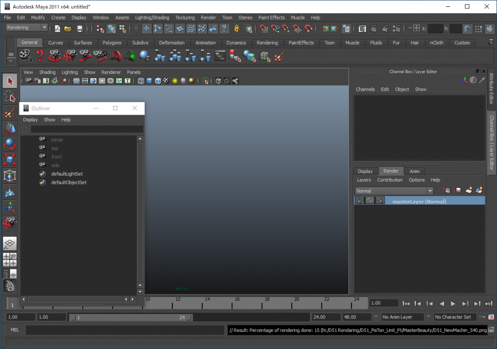Open a scene with folder icon
The height and width of the screenshot is (349, 497).
[x=68, y=29]
